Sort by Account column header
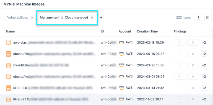The image size is (213, 105). click(x=125, y=31)
